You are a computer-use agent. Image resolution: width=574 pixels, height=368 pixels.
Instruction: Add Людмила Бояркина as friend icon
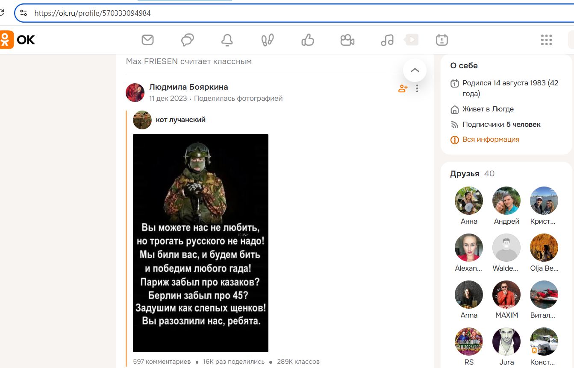[403, 89]
